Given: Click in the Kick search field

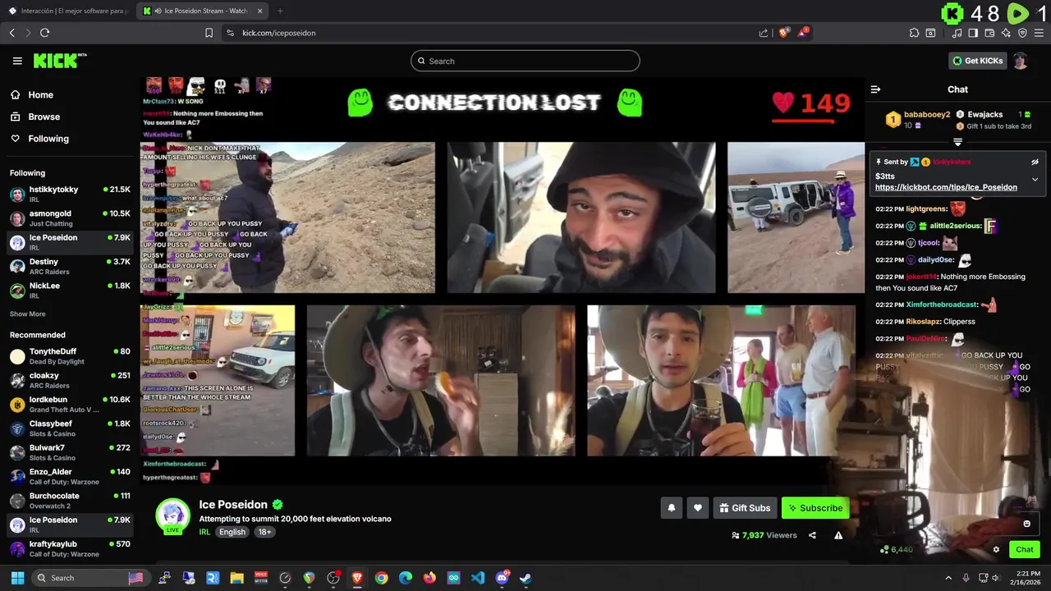Looking at the screenshot, I should pyautogui.click(x=525, y=61).
